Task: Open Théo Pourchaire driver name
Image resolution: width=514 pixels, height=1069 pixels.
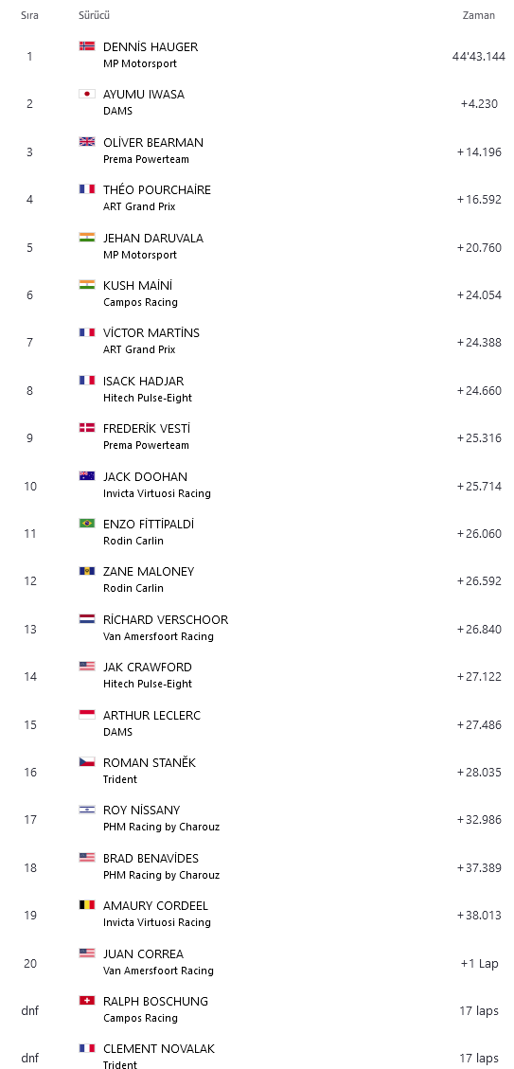Action: pos(157,190)
